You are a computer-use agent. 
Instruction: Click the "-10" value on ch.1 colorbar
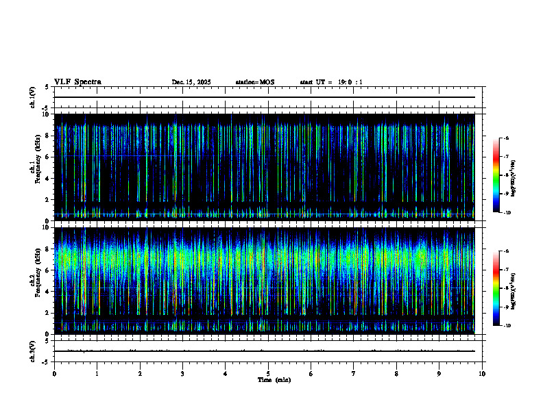tap(507, 213)
